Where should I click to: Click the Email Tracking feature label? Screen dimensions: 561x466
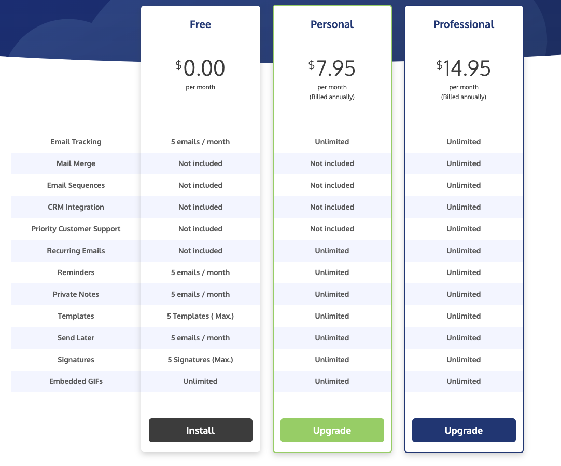[76, 142]
